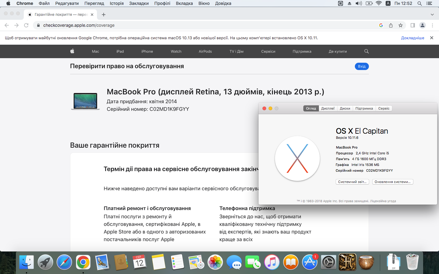
Task: Click Системний звіт button
Action: [x=352, y=182]
